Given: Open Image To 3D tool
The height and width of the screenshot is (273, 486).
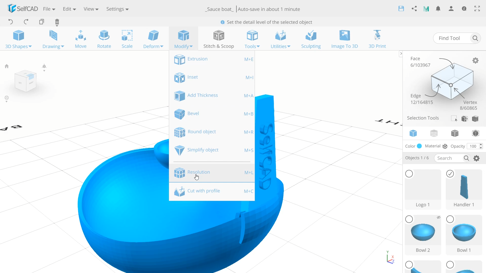Looking at the screenshot, I should (345, 39).
